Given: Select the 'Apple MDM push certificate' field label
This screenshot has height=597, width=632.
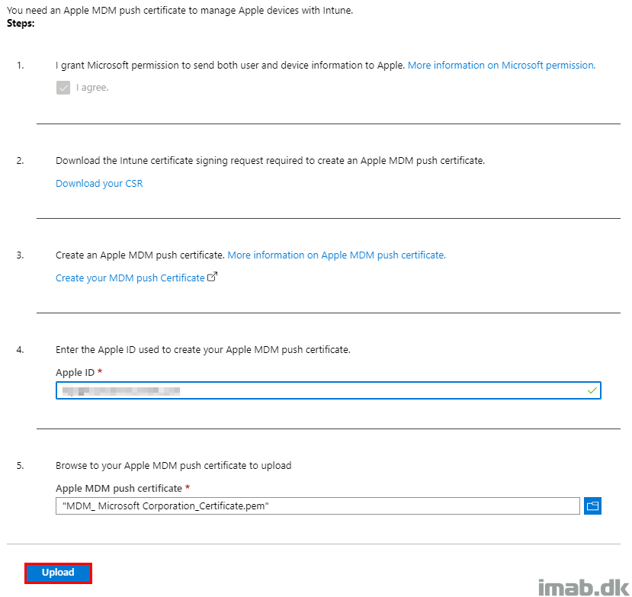Looking at the screenshot, I should click(119, 488).
